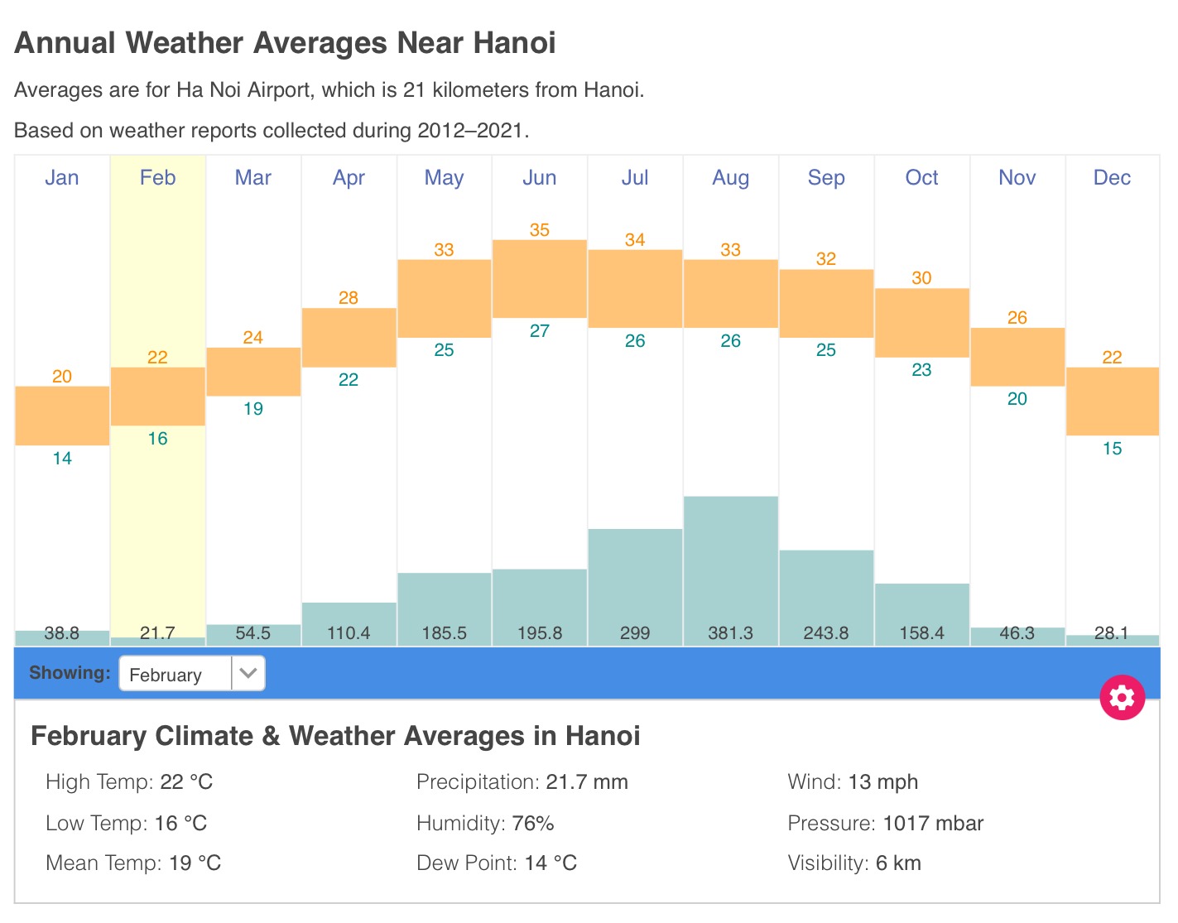Open the Oct month column
The height and width of the screenshot is (923, 1178).
(x=921, y=178)
